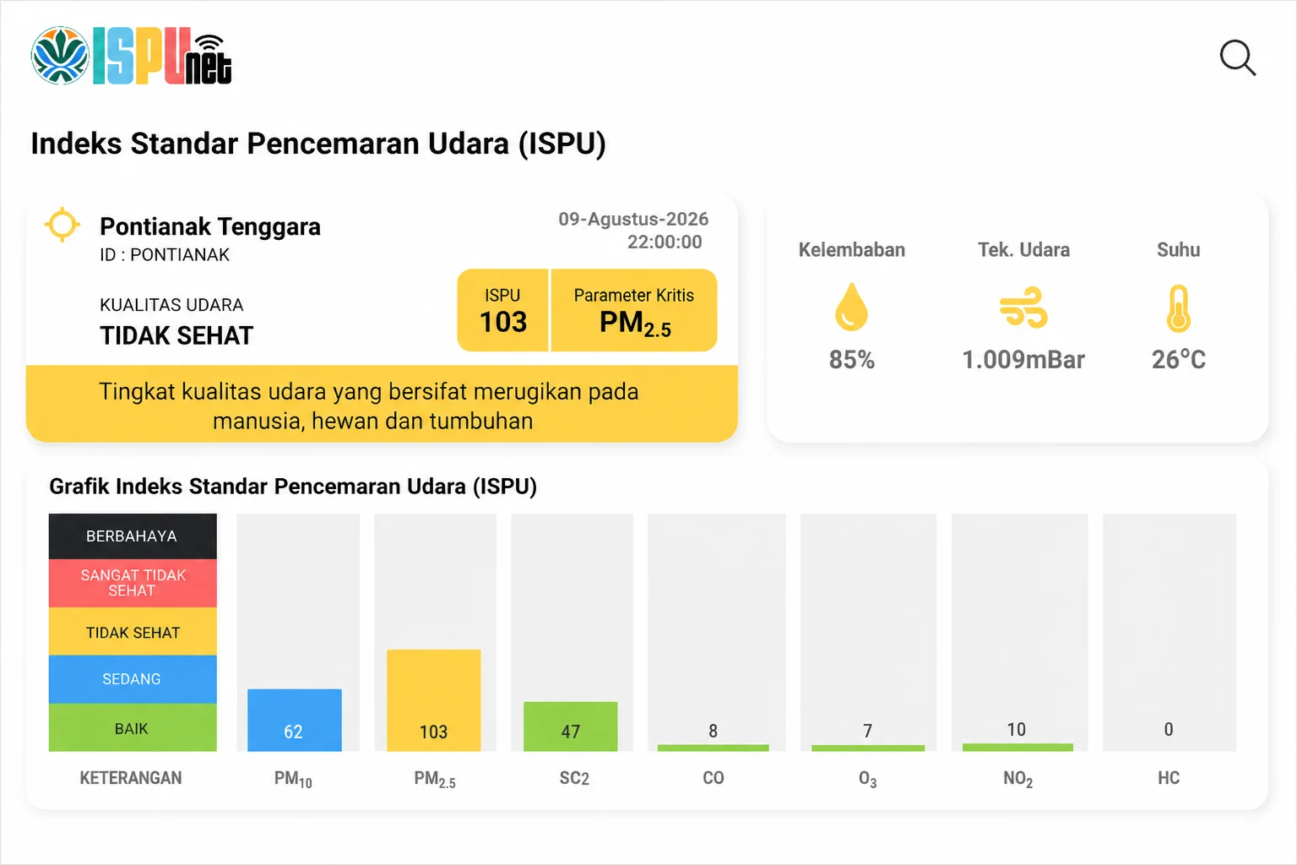
Task: Click the ISPU 103 badge
Action: [503, 310]
